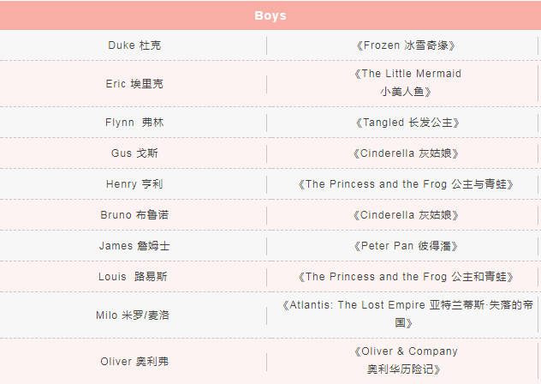
Task: Select the Eric 埃里克 name cell
Action: click(x=134, y=84)
